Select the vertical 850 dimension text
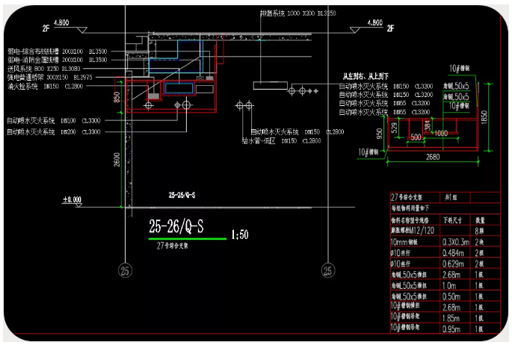This screenshot has width=512, height=345. [117, 97]
